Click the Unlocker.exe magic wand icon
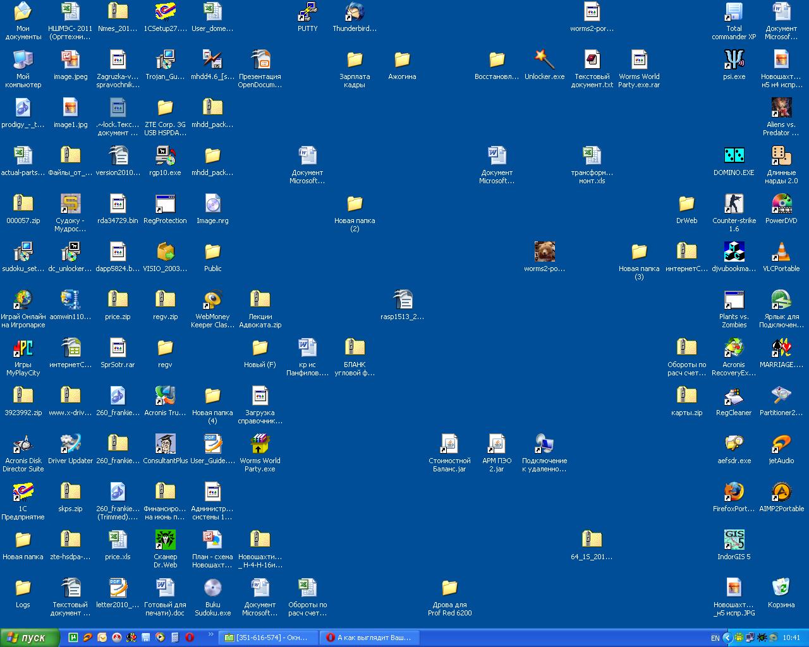Screen dimensions: 809x647 coord(544,60)
